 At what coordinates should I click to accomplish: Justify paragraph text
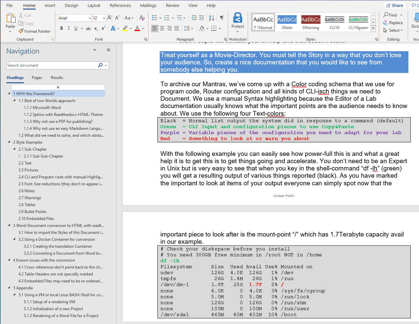pos(177,28)
